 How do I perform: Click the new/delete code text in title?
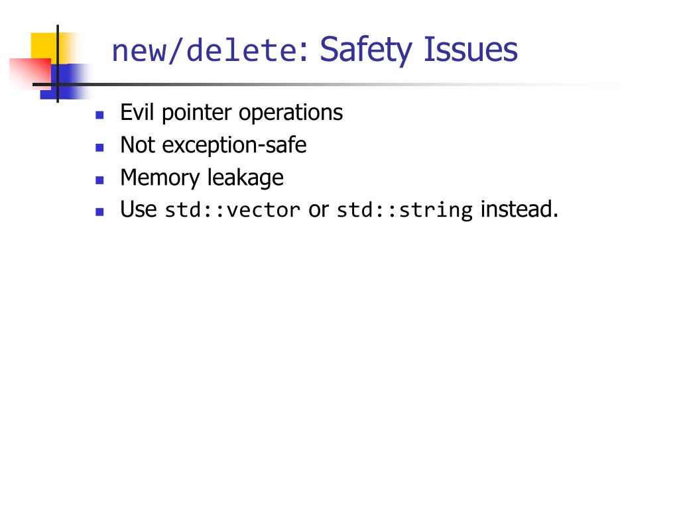204,50
